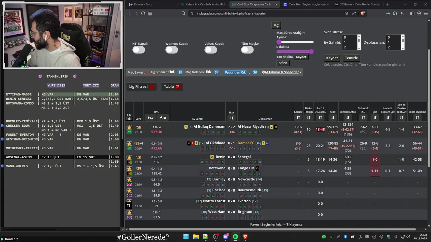431x242 pixels.
Task: Sort by Topla Oynama column
Action: (417, 117)
